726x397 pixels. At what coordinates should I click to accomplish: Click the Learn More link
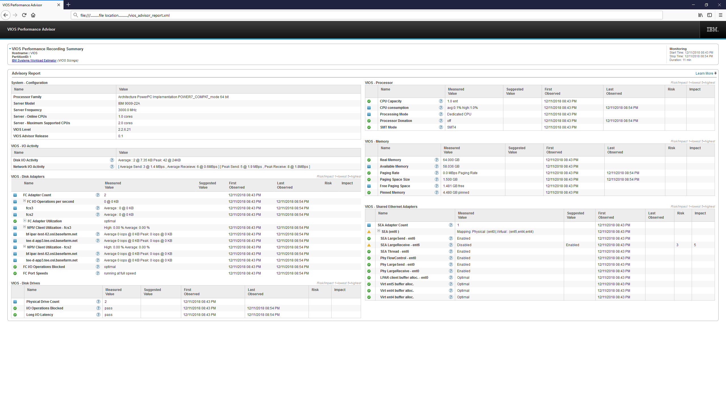coord(706,73)
